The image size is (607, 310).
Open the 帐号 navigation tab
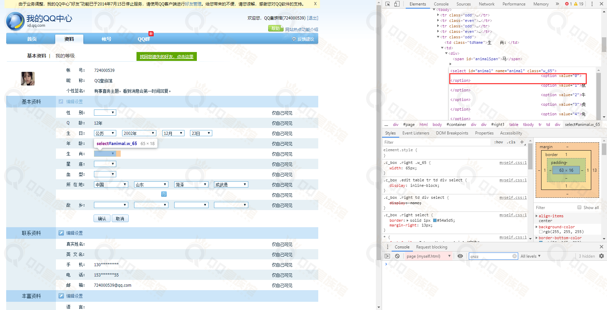106,39
